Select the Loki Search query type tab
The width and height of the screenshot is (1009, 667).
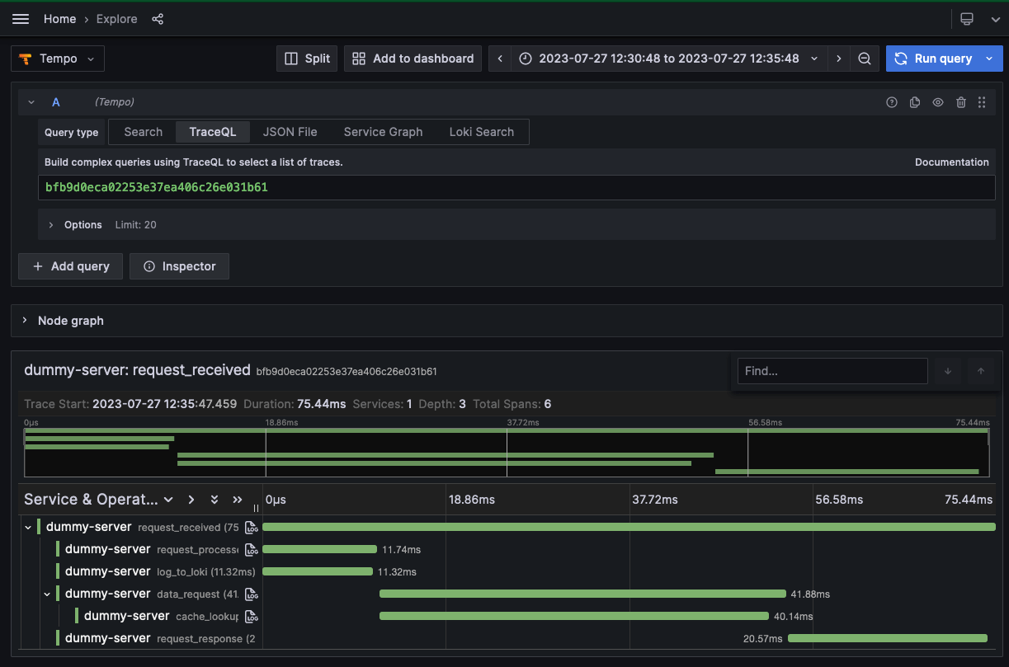pos(481,132)
